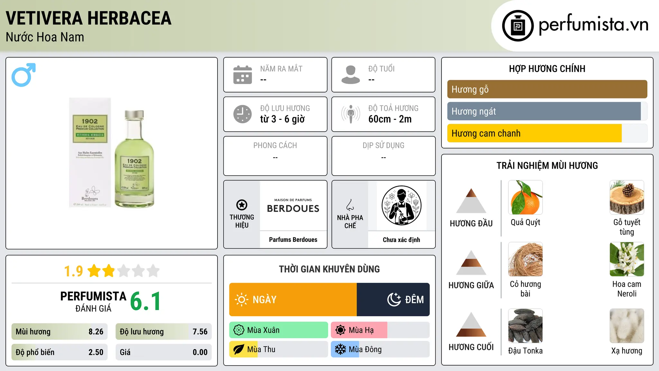Click the Dịp Sử Dụng occasion card

(x=384, y=156)
